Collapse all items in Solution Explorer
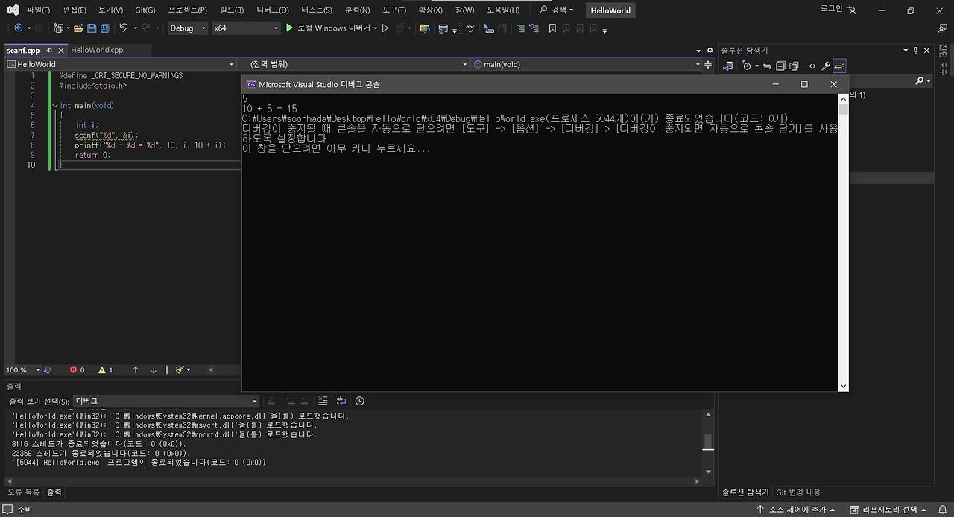 [781, 66]
